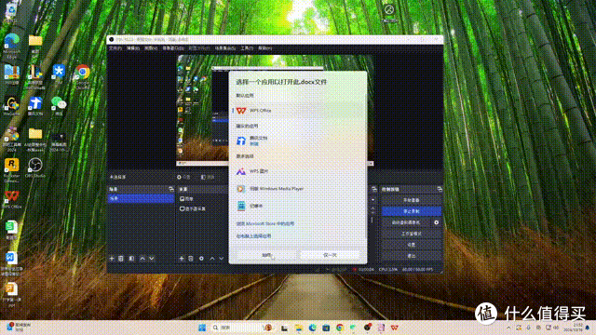Open WPS icon on the taskbar
596x335 pixels.
click(x=395, y=328)
